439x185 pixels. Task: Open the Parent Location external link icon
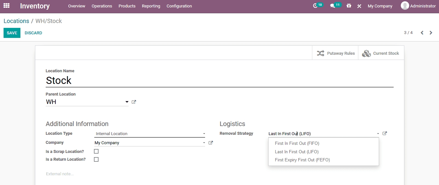[134, 102]
